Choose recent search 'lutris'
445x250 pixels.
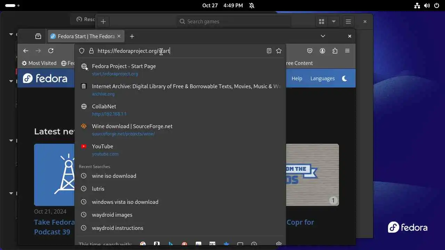coord(180,189)
